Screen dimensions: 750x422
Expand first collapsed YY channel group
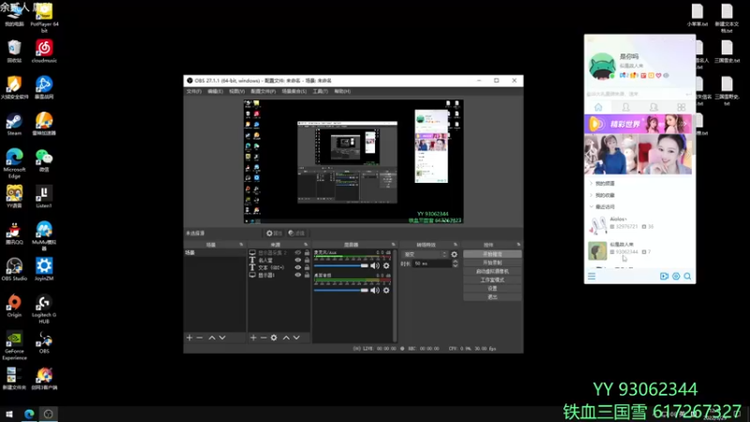592,183
